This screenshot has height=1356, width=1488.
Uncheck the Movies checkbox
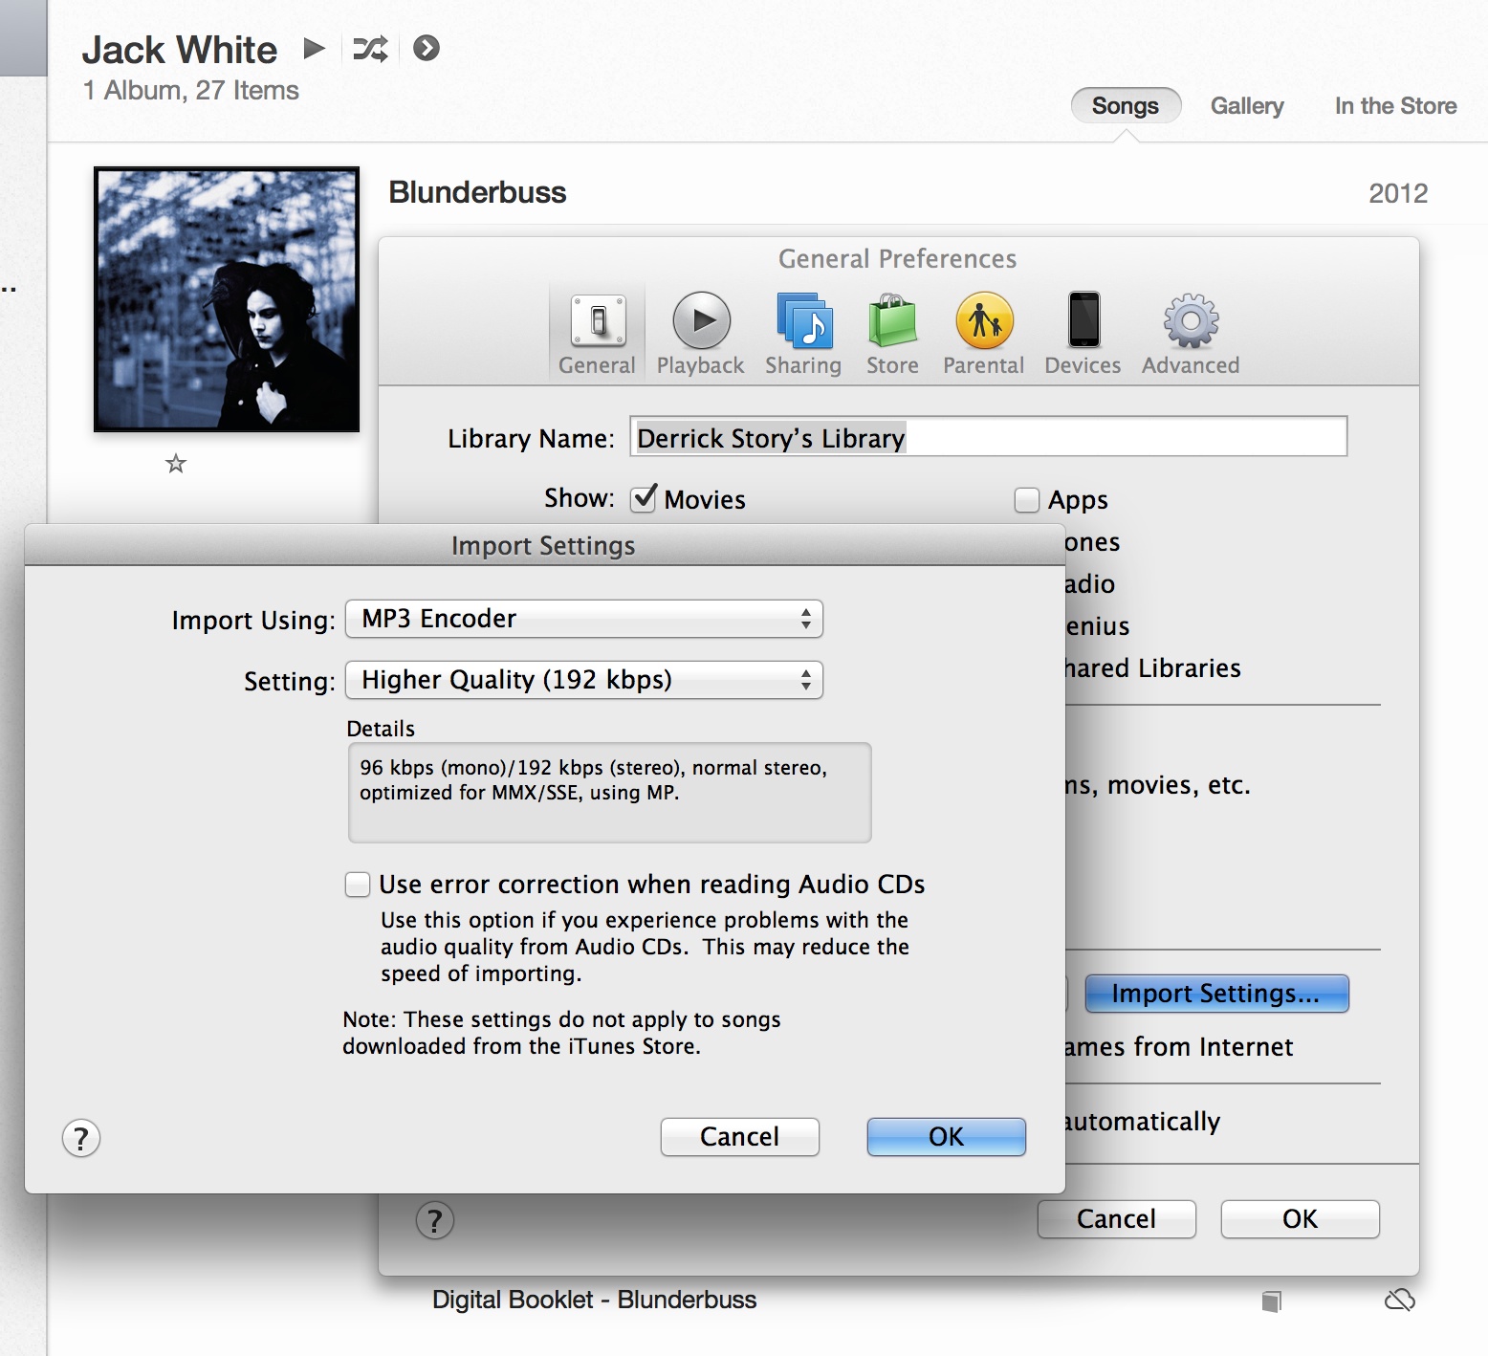click(644, 499)
